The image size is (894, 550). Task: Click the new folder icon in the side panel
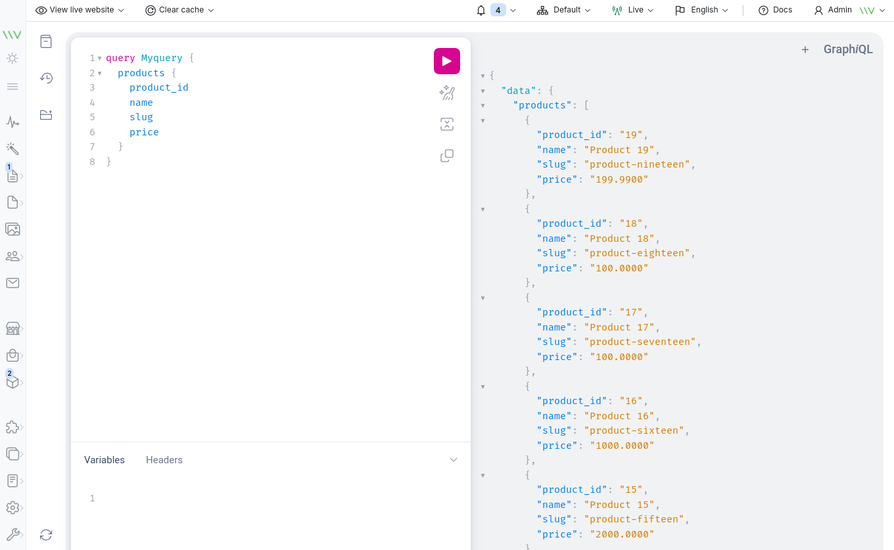click(45, 114)
